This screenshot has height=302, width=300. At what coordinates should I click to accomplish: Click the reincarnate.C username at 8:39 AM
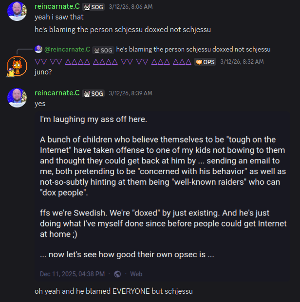pyautogui.click(x=57, y=93)
